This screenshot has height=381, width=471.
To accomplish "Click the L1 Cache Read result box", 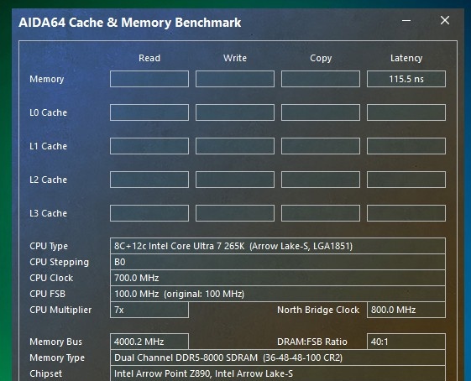I will click(x=149, y=146).
